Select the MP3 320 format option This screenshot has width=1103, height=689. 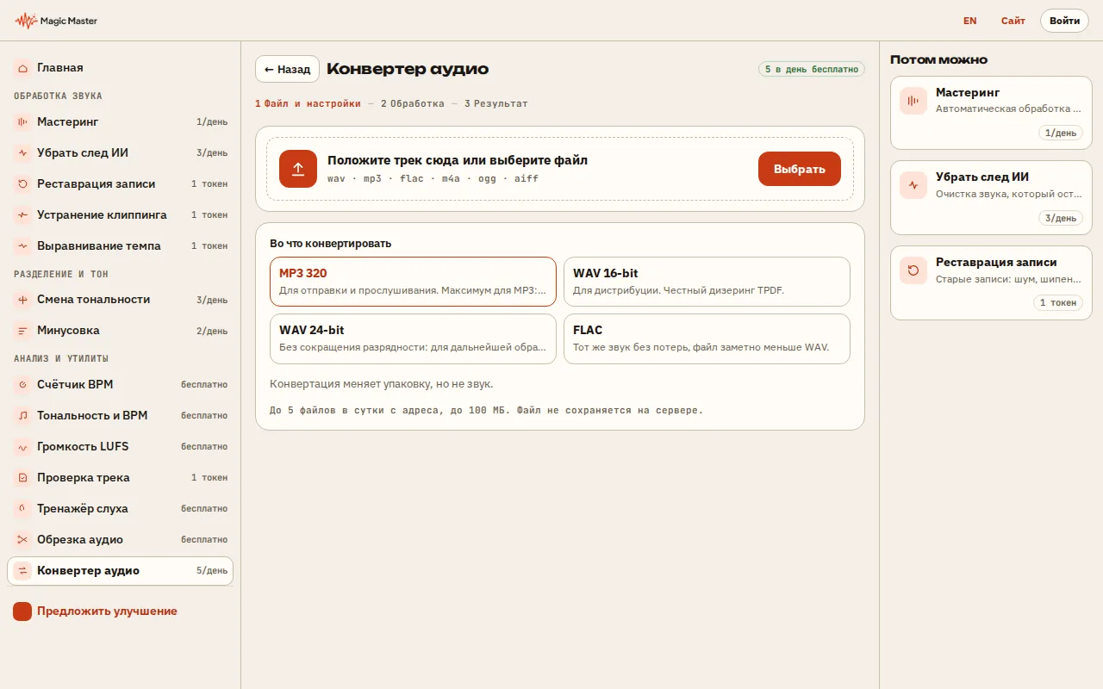(413, 282)
